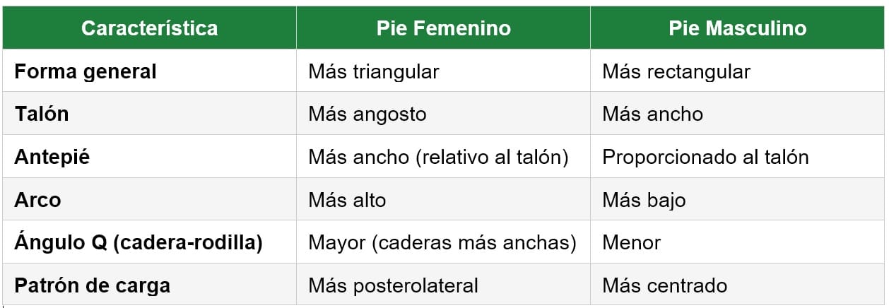Click the "Pie Femenino" column header
The width and height of the screenshot is (889, 308).
click(443, 28)
